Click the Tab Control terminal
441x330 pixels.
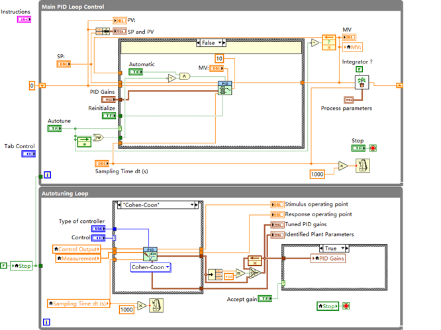(29, 154)
